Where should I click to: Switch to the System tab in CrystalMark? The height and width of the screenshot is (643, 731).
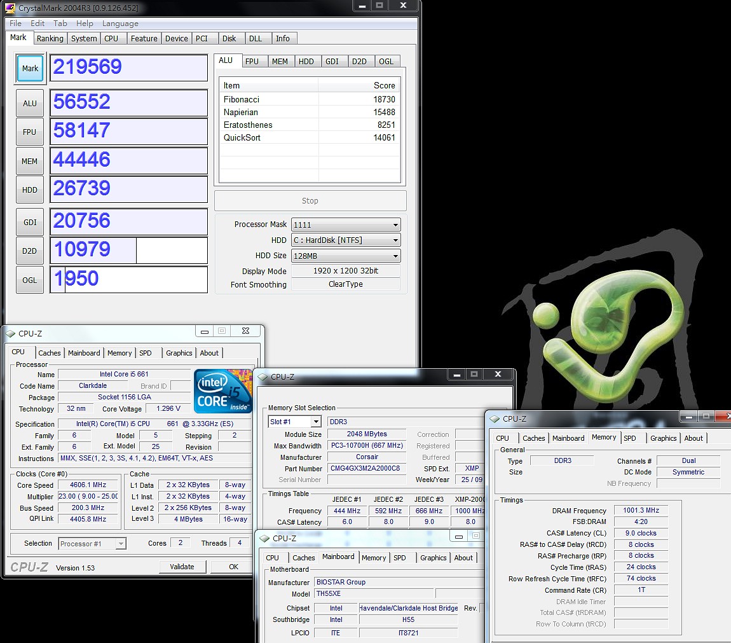click(84, 38)
